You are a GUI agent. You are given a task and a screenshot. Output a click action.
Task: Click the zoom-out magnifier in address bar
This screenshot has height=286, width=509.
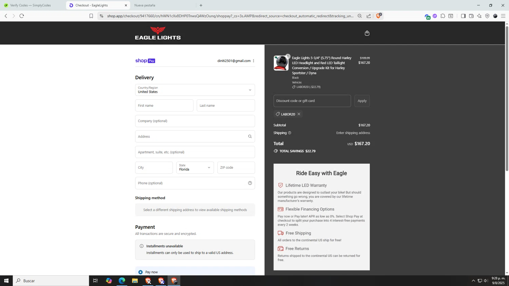click(360, 16)
